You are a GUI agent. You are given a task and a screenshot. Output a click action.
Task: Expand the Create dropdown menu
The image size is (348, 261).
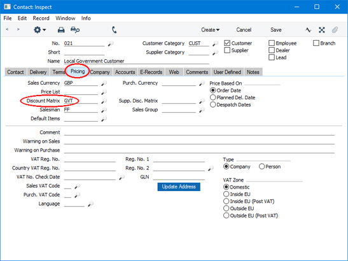click(210, 30)
